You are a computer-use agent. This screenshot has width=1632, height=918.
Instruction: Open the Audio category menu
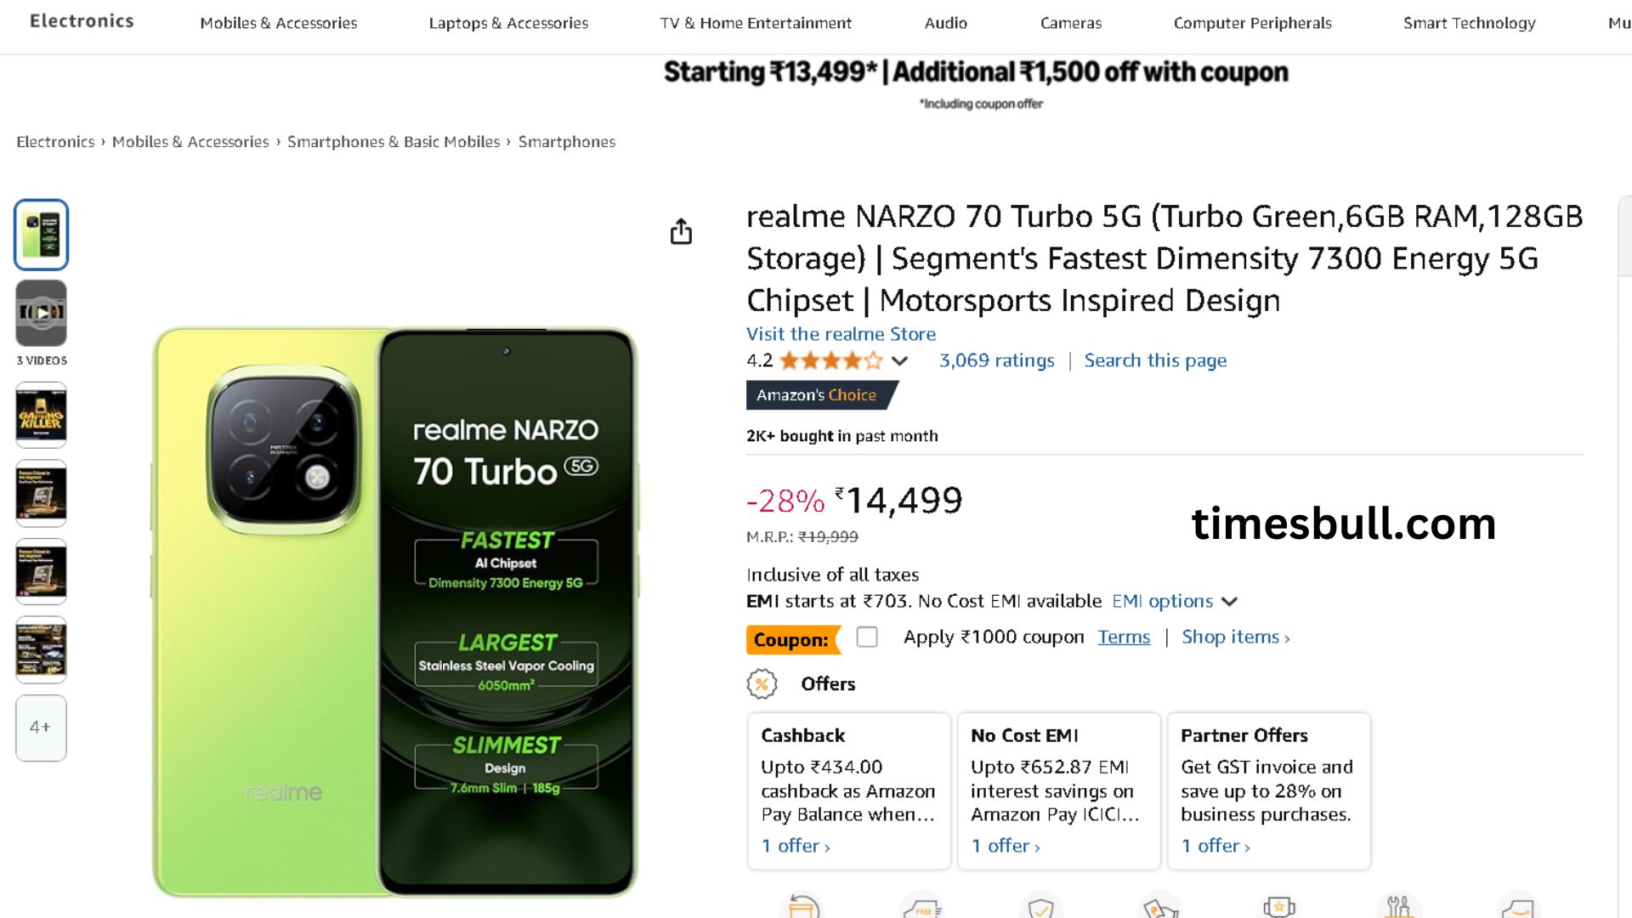tap(945, 23)
